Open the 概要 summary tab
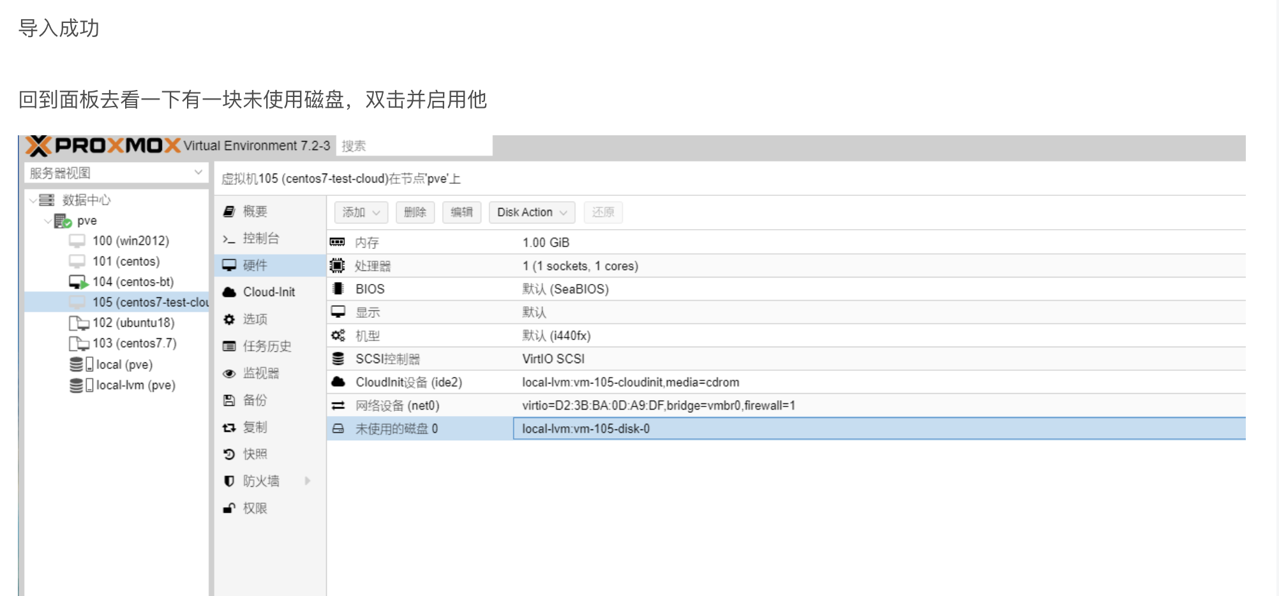Screen dimensions: 1279x596 [255, 211]
